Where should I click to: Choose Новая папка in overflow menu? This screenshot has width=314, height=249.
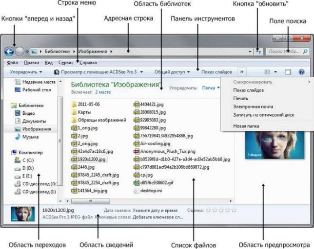[x=246, y=126]
